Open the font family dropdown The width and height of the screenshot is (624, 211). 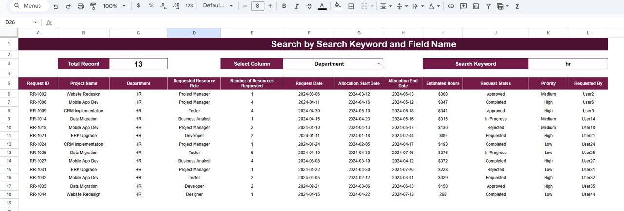point(218,6)
